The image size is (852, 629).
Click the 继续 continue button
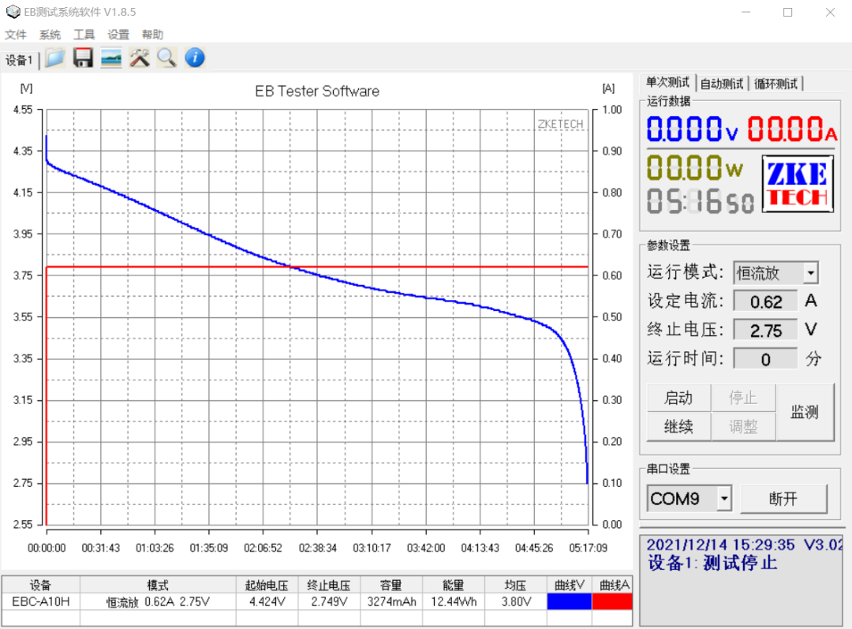coord(678,427)
